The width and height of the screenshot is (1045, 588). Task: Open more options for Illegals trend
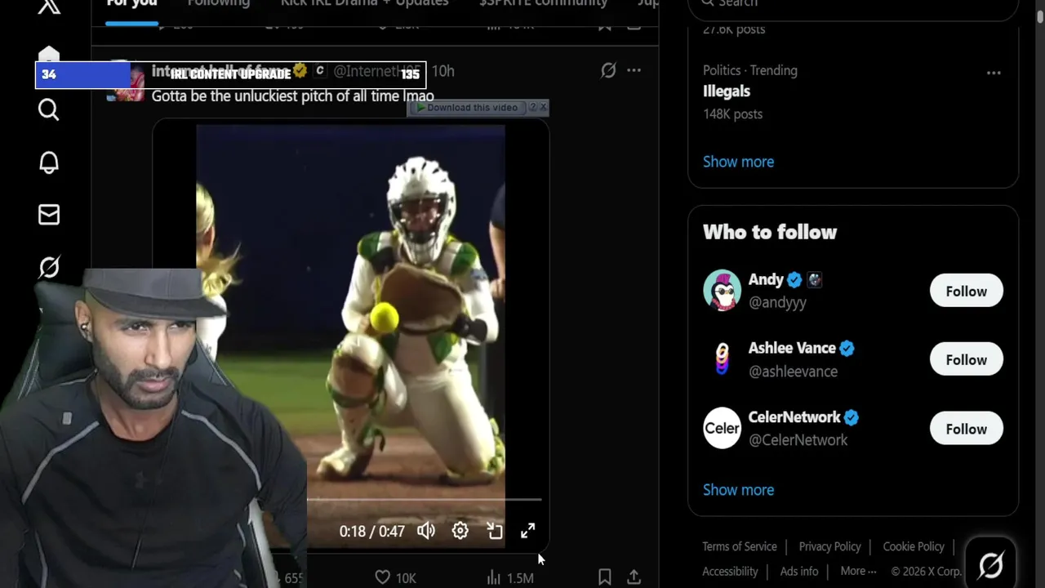click(994, 73)
